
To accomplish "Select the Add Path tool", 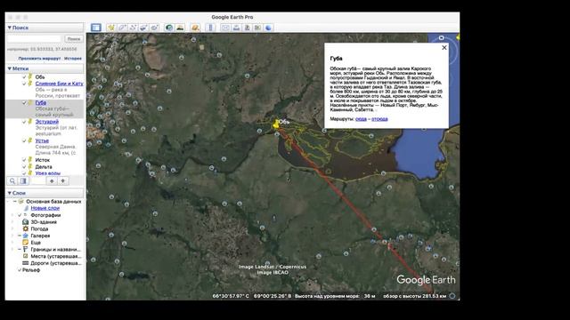I will [x=133, y=28].
